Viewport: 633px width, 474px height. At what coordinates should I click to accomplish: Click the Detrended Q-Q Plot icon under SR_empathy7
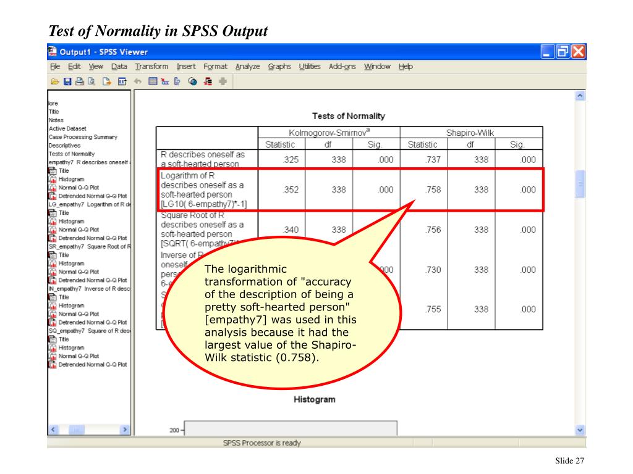pyautogui.click(x=53, y=281)
